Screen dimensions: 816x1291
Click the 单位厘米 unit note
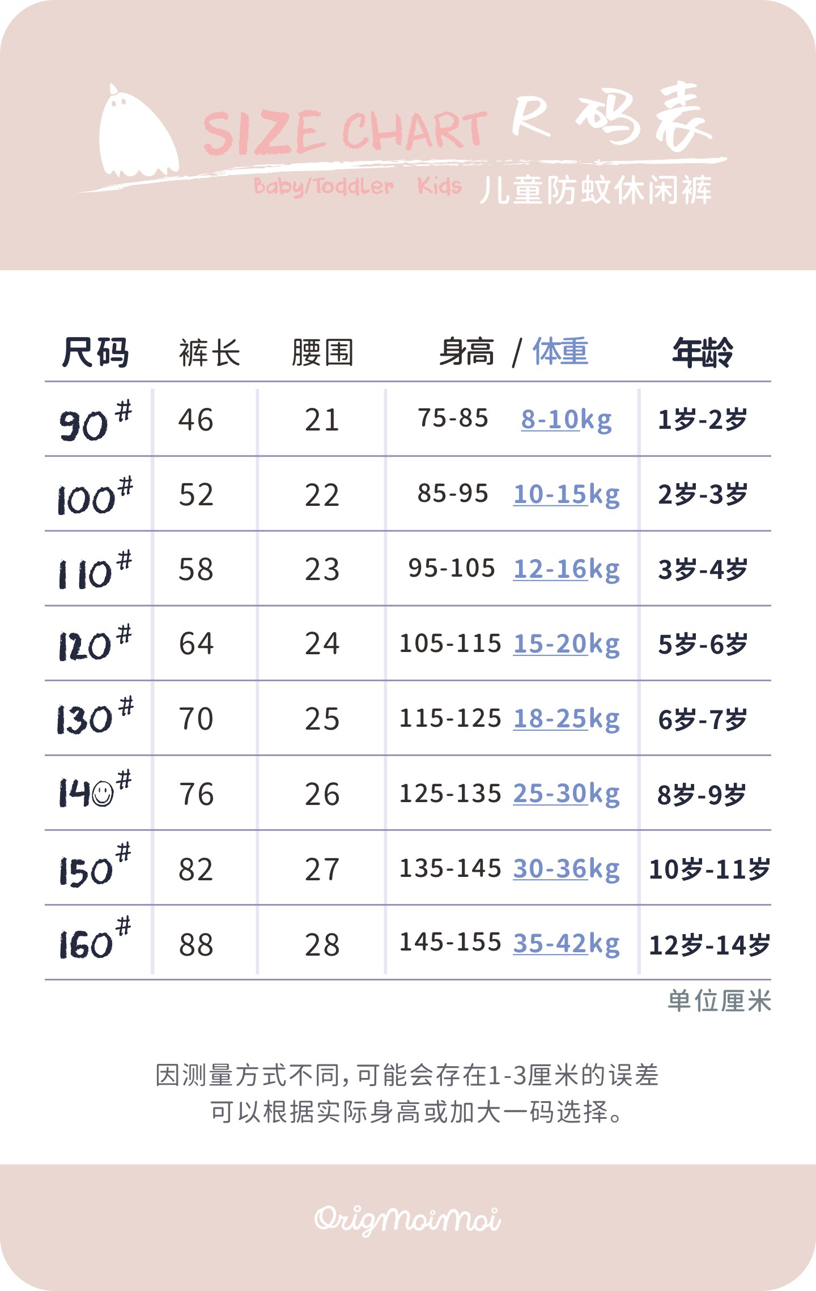[x=719, y=1001]
